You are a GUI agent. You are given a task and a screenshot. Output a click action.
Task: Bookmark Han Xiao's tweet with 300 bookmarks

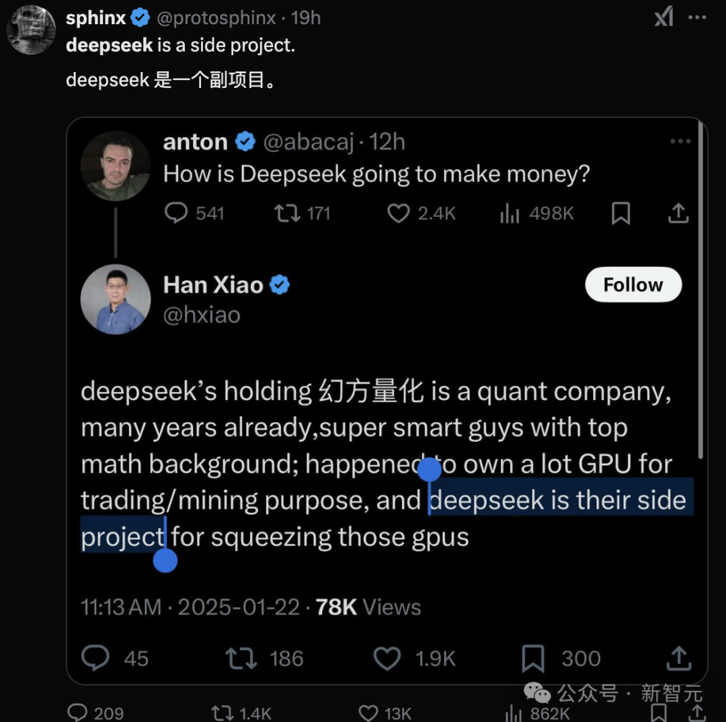coord(533,658)
